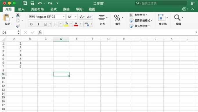
Task: Toggle Italic formatting
Action: [x=38, y=24]
